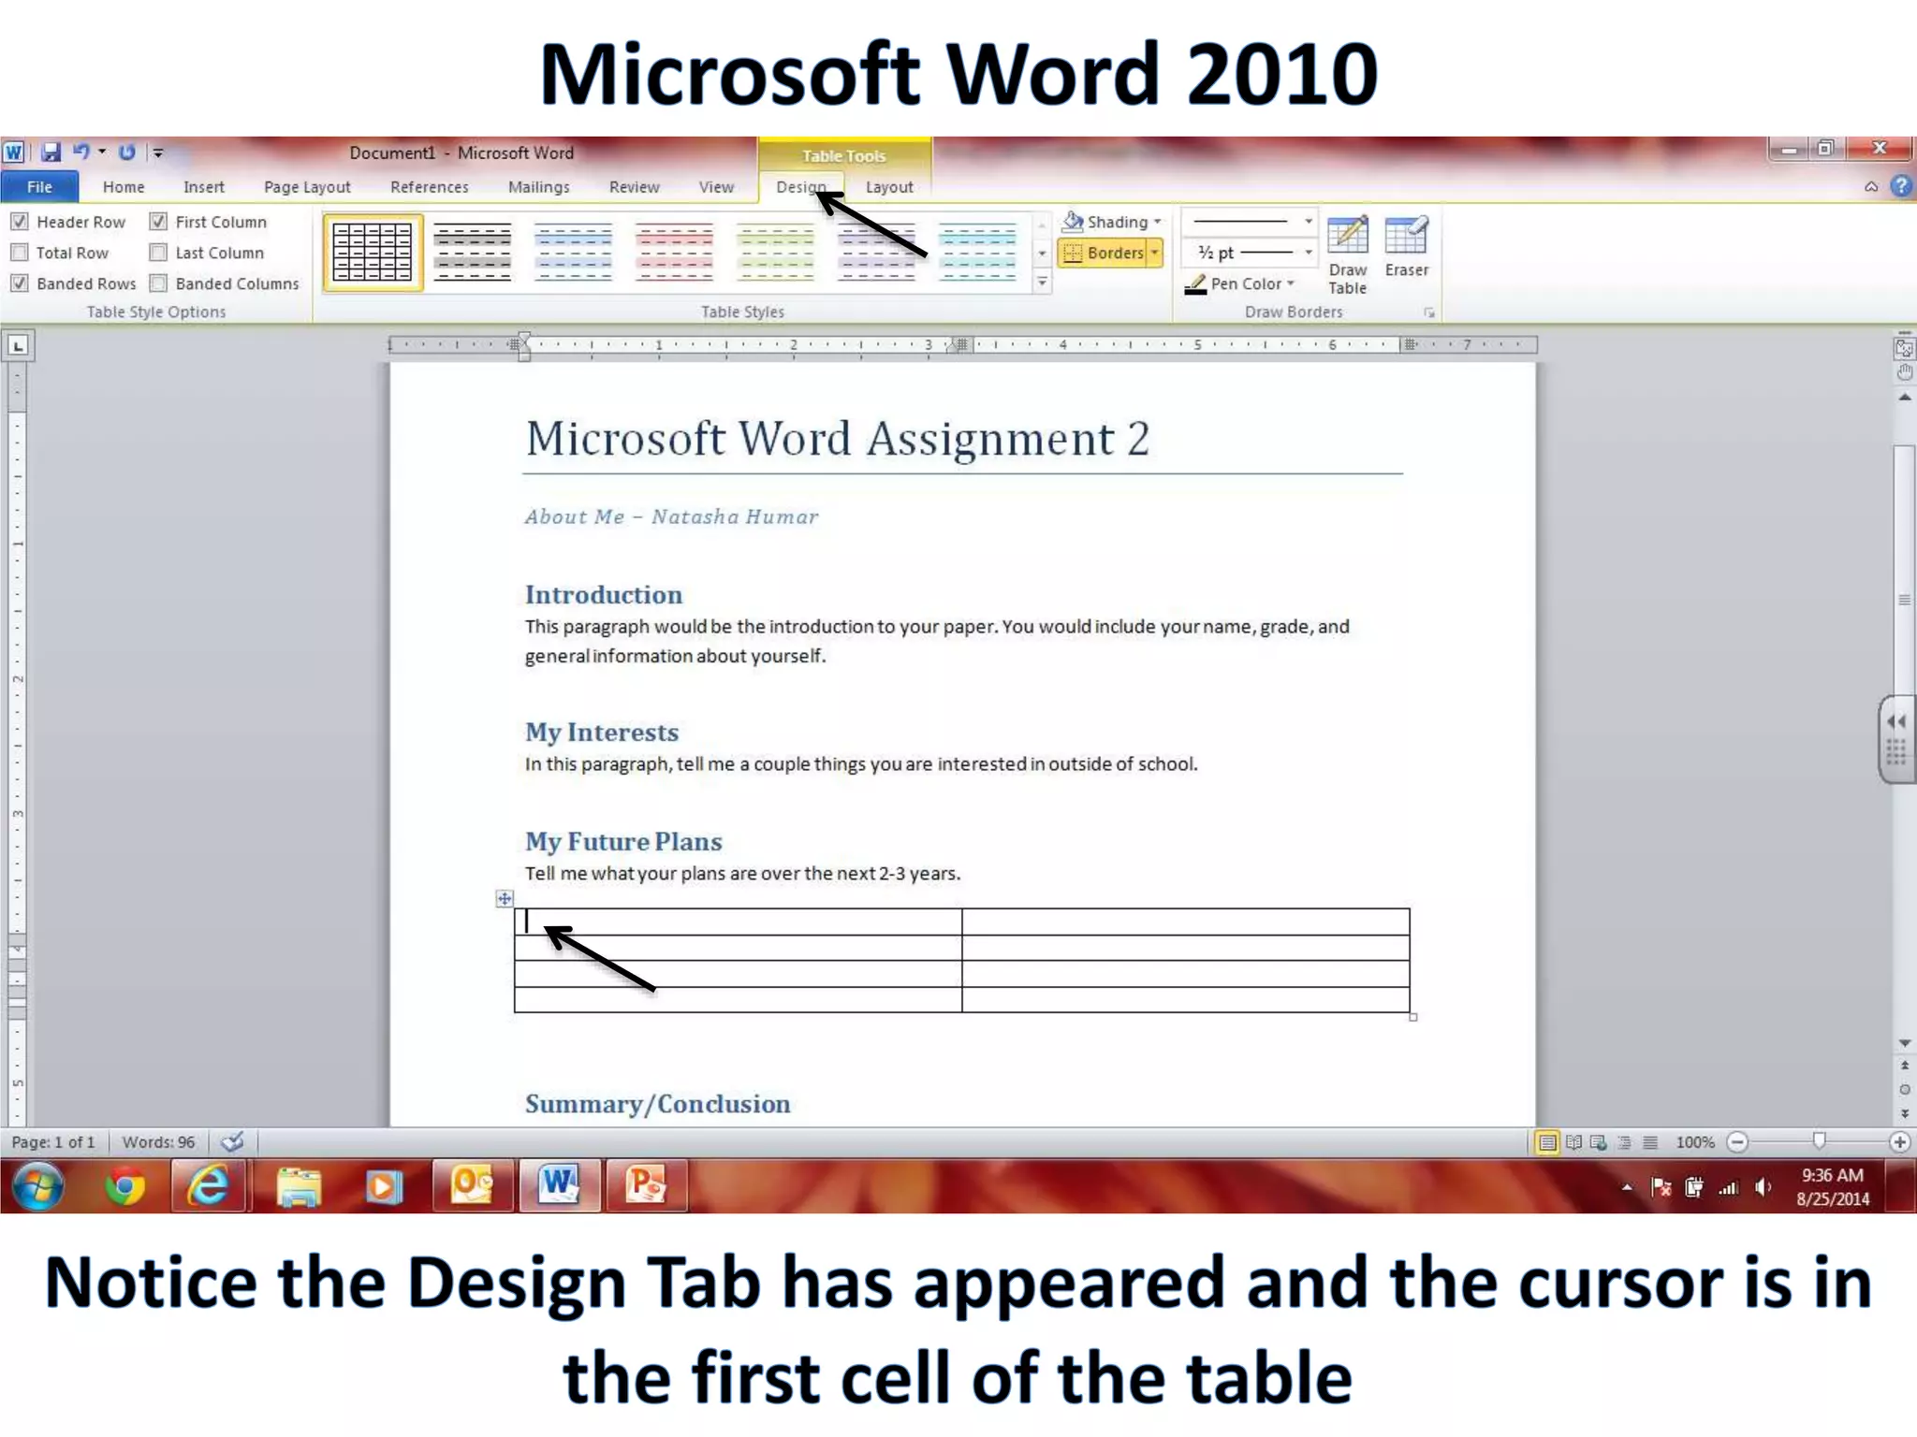Switch to the Insert tab
1917x1437 pixels.
(204, 187)
